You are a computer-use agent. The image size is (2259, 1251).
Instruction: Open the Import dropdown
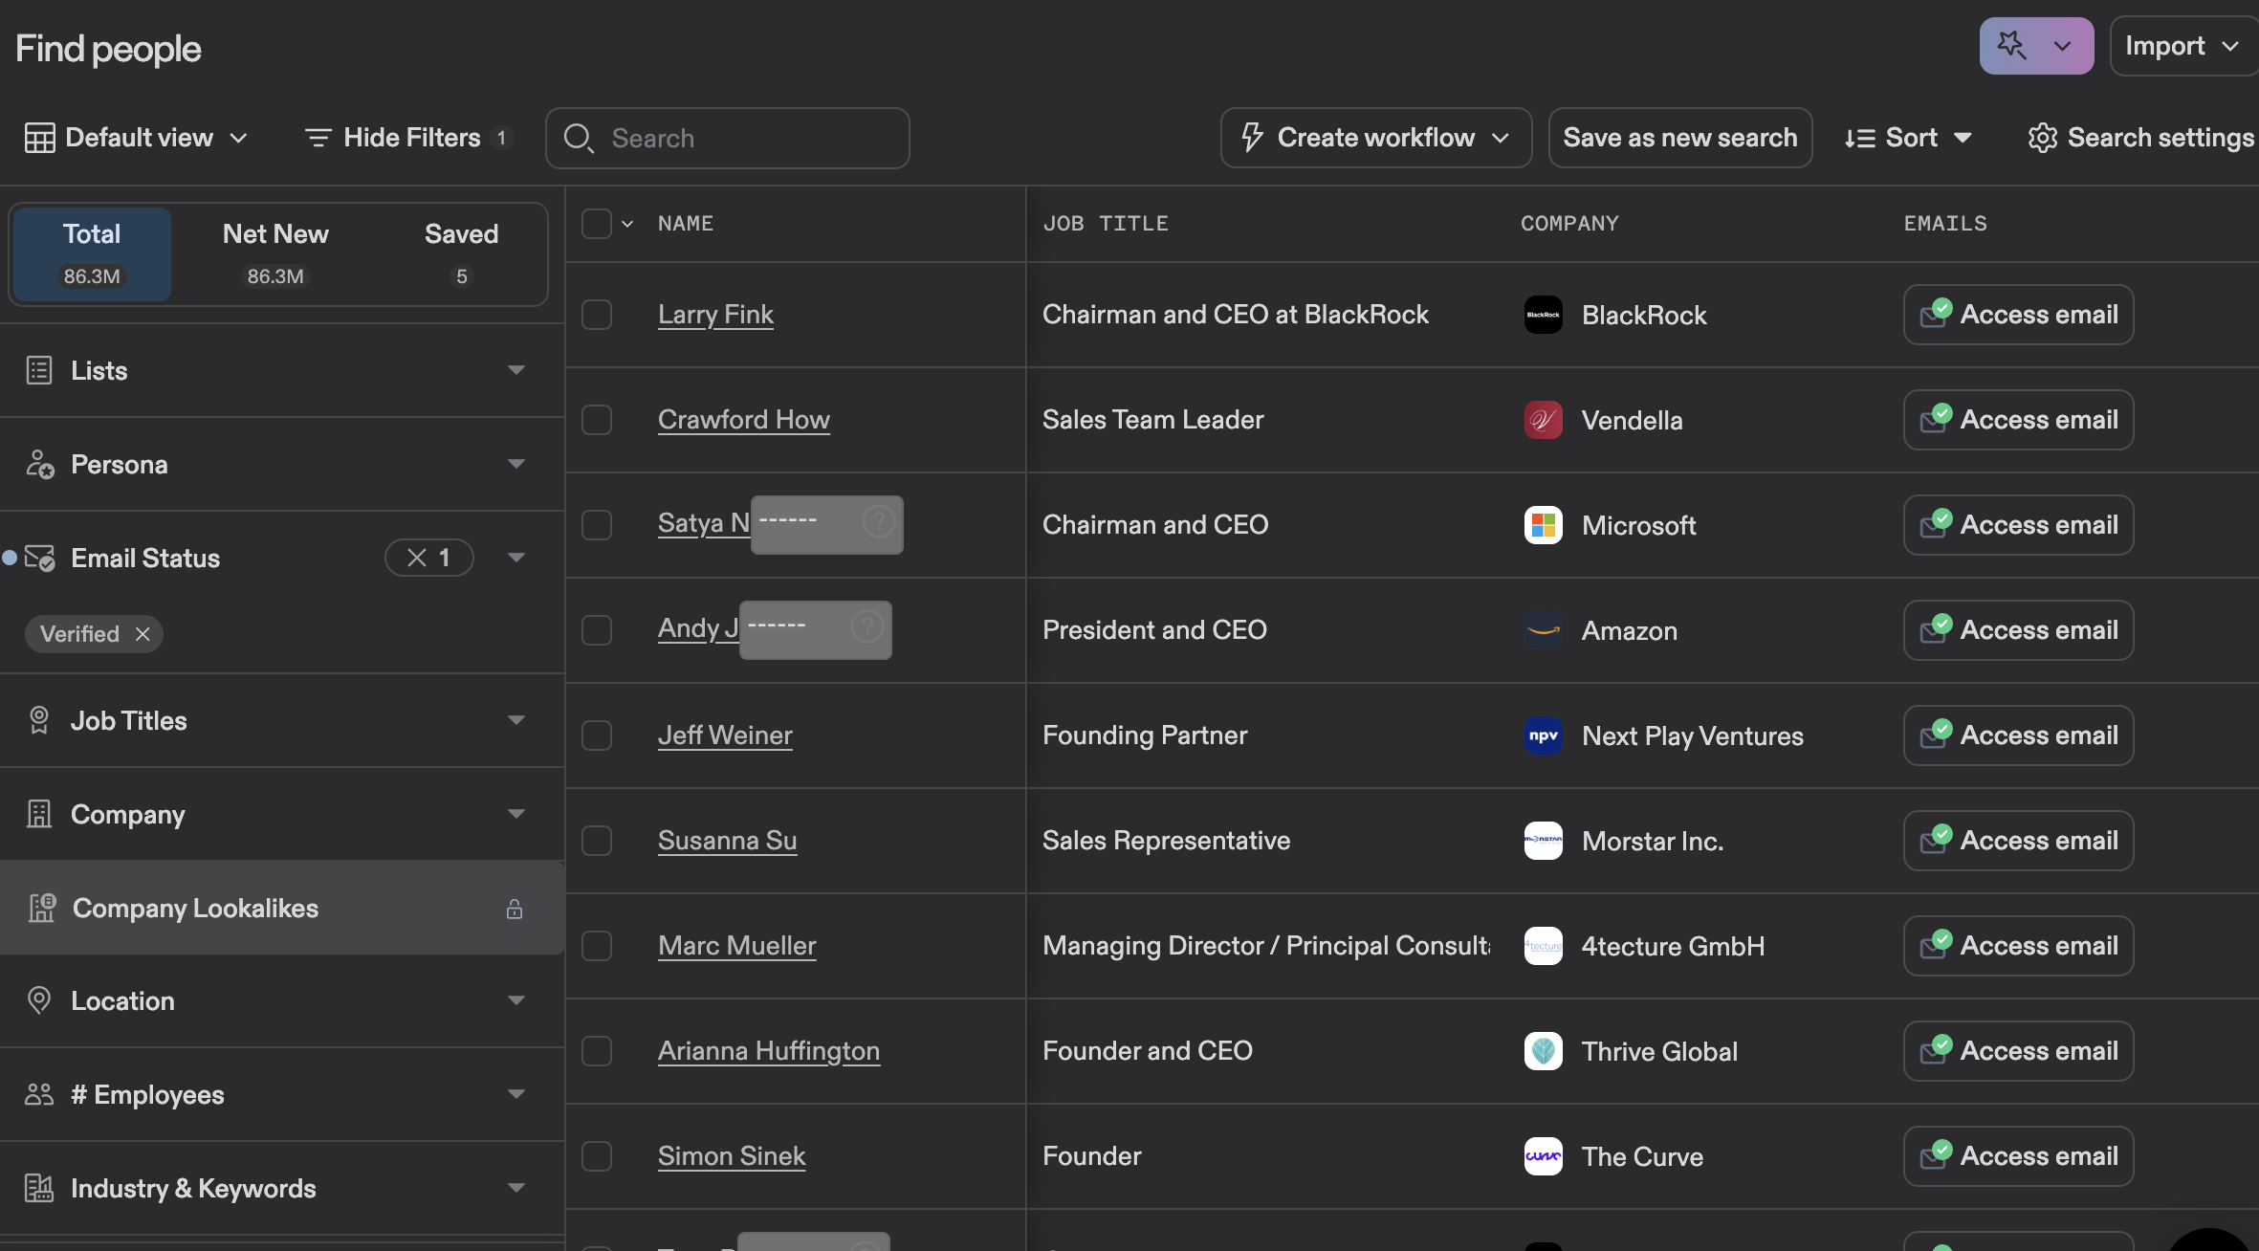[x=2182, y=46]
